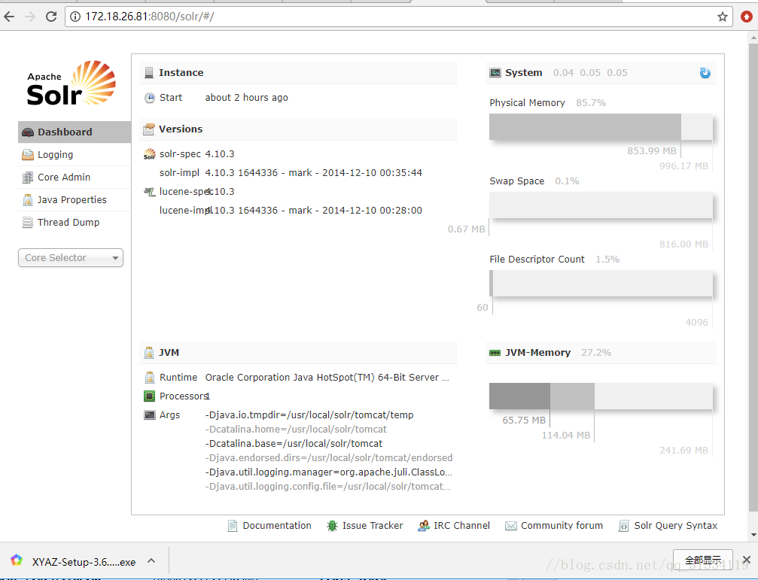Expand the XYAZ-Setup download options chevron
The width and height of the screenshot is (758, 580).
click(151, 561)
